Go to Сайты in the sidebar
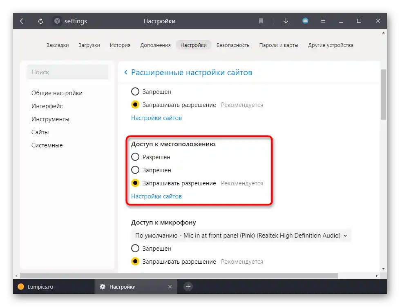This screenshot has height=307, width=400. (40, 132)
